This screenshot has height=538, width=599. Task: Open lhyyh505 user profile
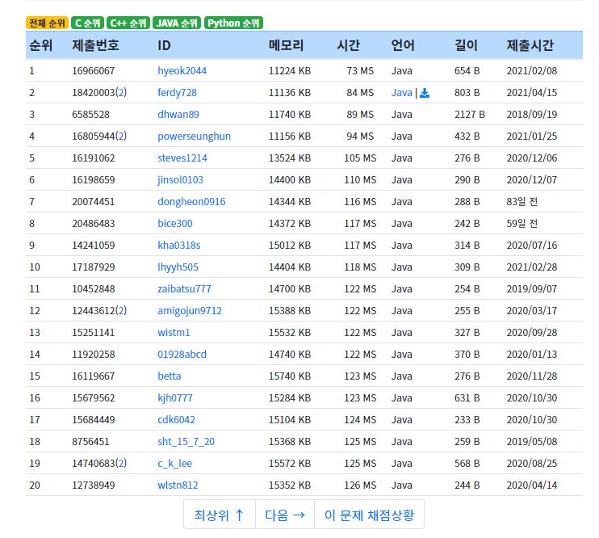178,267
